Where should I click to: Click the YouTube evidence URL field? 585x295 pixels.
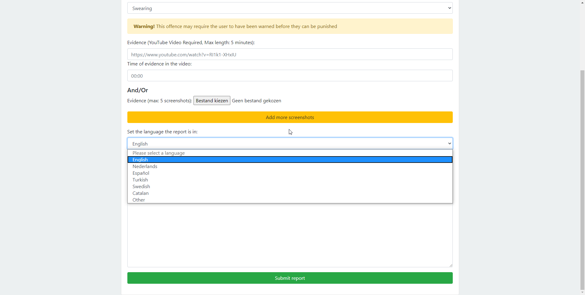pyautogui.click(x=290, y=54)
